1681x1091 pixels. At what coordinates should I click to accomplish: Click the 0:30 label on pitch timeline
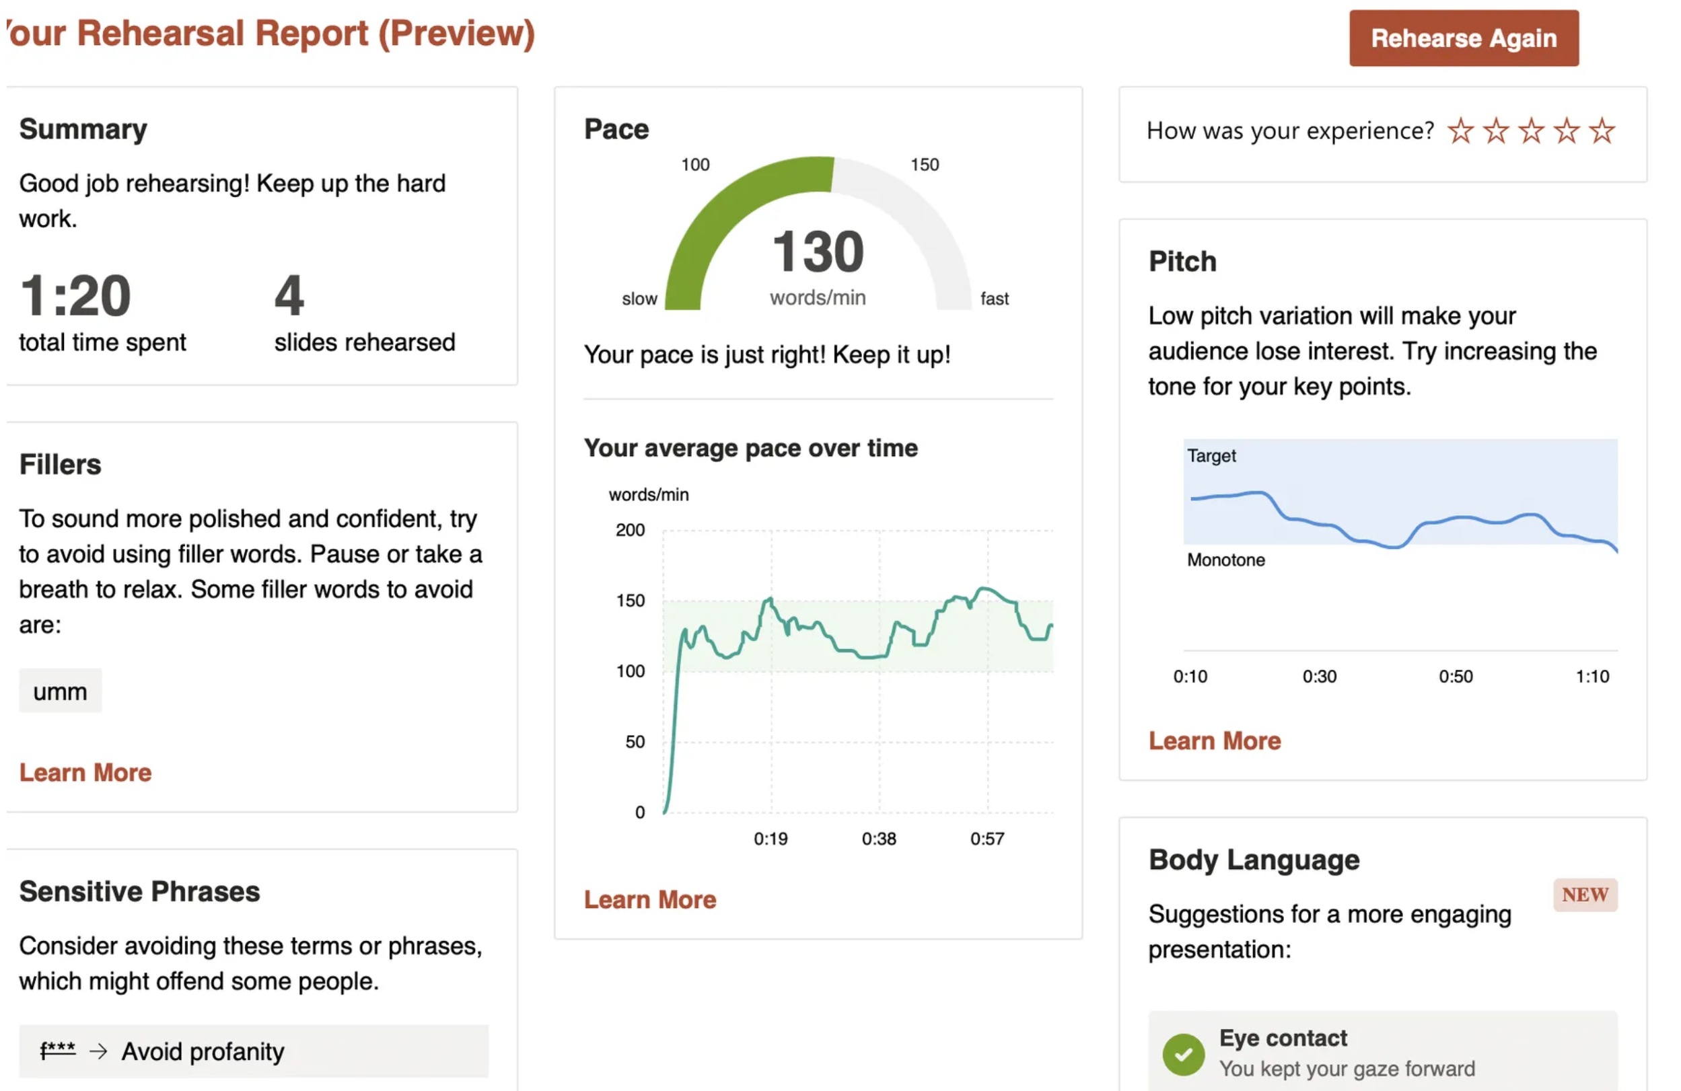tap(1320, 677)
